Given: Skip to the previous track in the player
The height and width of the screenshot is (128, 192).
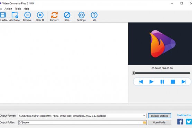Looking at the screenshot, I should (x=141, y=82).
